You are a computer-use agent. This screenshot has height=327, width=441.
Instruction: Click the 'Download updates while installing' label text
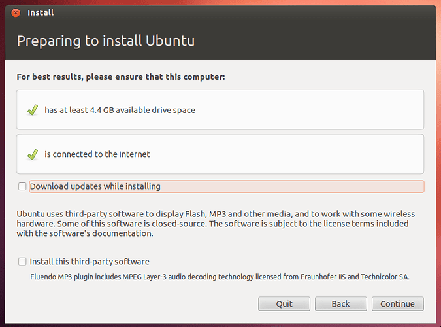point(95,186)
